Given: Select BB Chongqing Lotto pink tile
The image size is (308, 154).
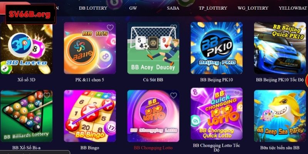Looking at the screenshot, I should click(x=153, y=116).
